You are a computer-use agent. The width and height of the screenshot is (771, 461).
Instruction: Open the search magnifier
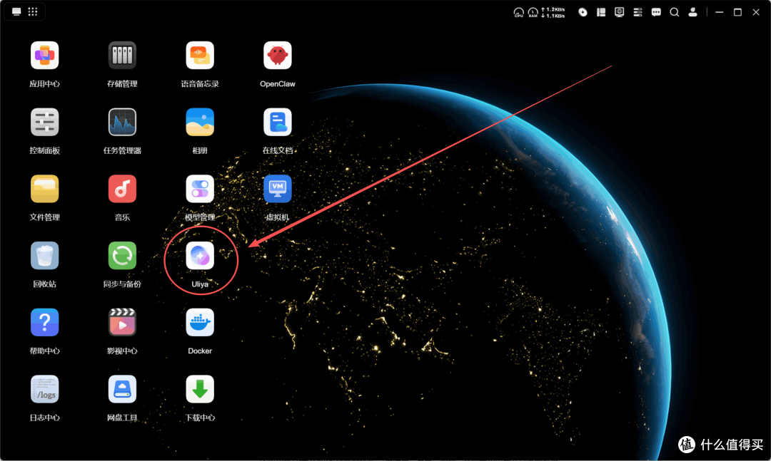(675, 12)
